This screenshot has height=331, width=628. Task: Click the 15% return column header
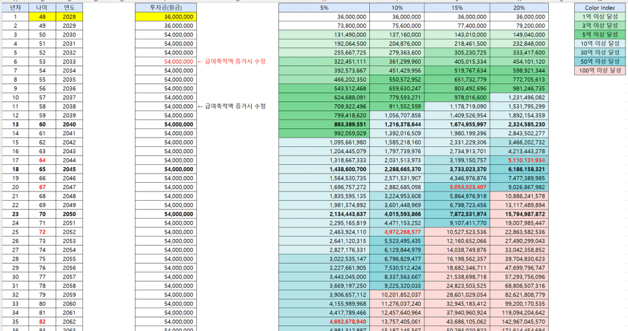457,7
